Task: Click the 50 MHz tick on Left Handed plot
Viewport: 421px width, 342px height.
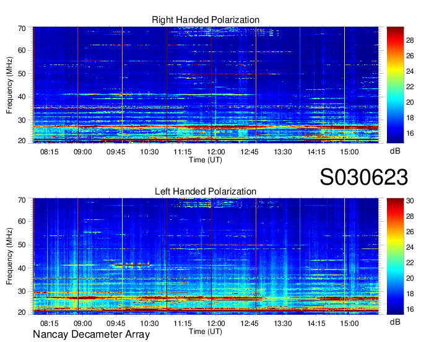Action: pos(22,245)
